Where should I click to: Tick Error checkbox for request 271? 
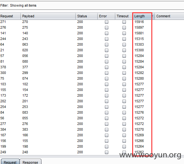(106, 22)
